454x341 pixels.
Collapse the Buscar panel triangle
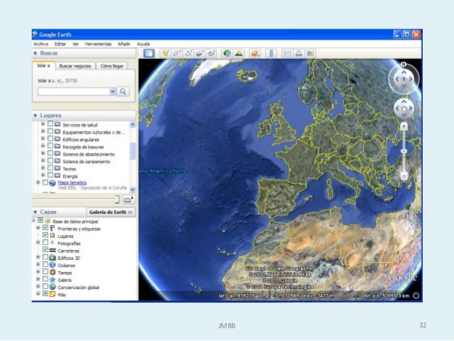tap(36, 53)
